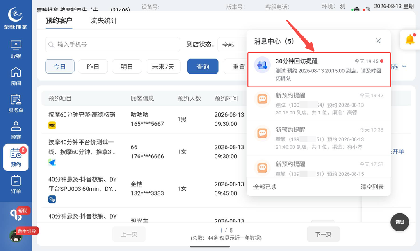The image size is (420, 251).
Task: Click the 预约人数 column header
Action: coord(189,99)
